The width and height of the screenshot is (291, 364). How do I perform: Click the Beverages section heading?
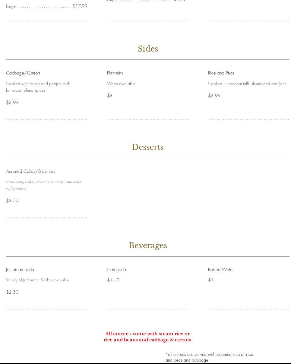pyautogui.click(x=148, y=245)
